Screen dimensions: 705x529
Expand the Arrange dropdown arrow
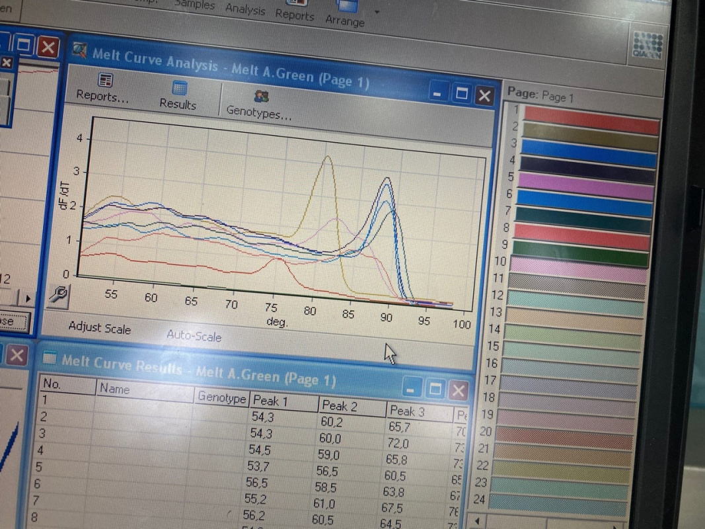click(x=377, y=11)
